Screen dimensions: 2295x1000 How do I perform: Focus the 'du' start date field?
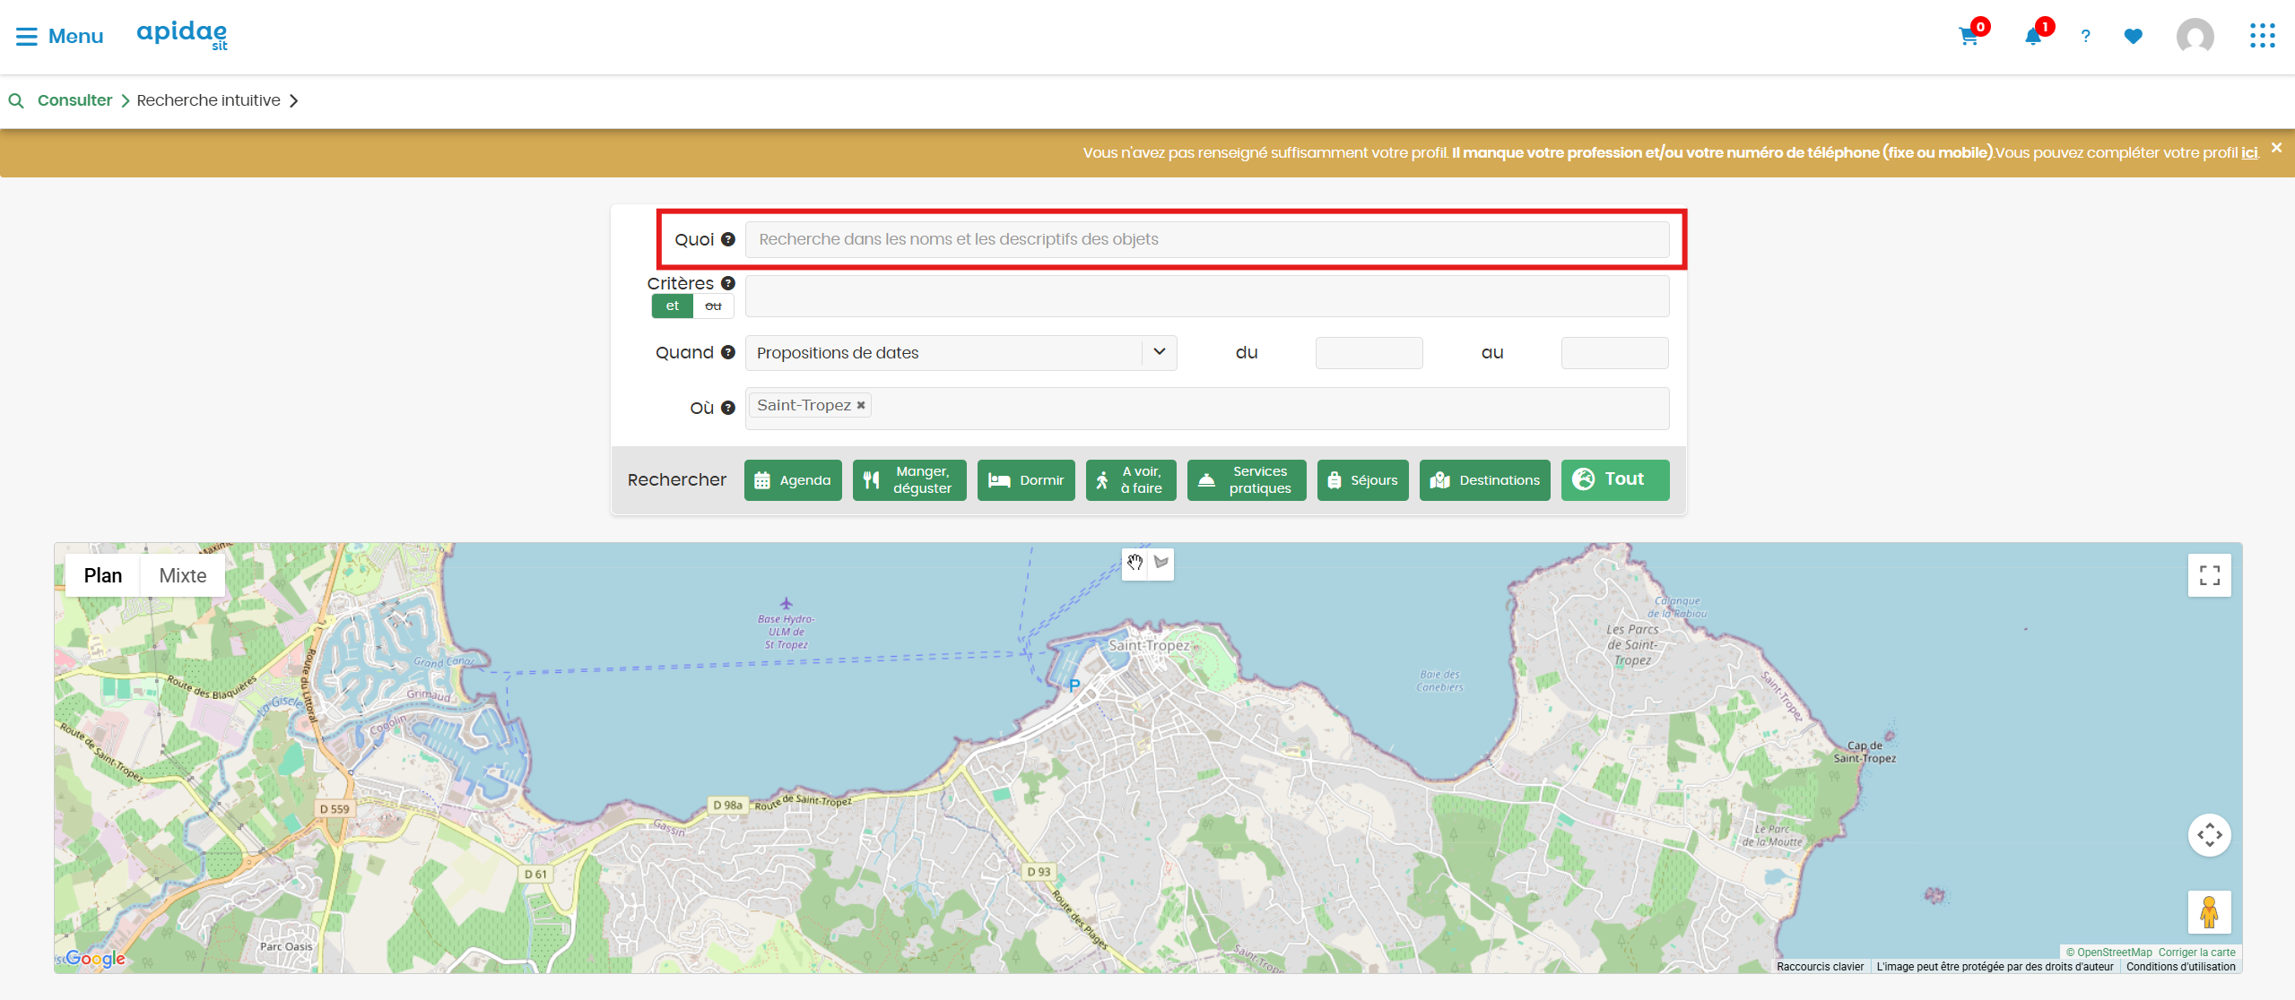1369,353
